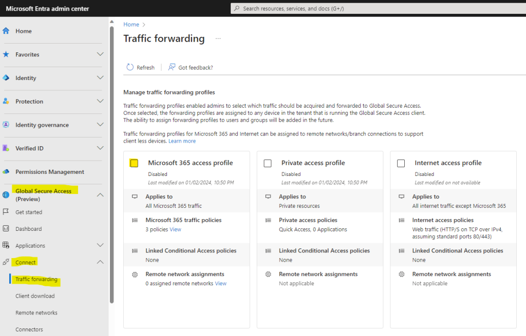The height and width of the screenshot is (336, 526).
Task: Click the Identity governance icon
Action: point(6,125)
